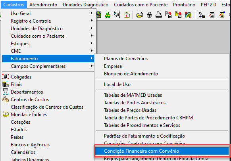Click the XML toolbar icon
This screenshot has height=161, width=231.
pyautogui.click(x=188, y=15)
